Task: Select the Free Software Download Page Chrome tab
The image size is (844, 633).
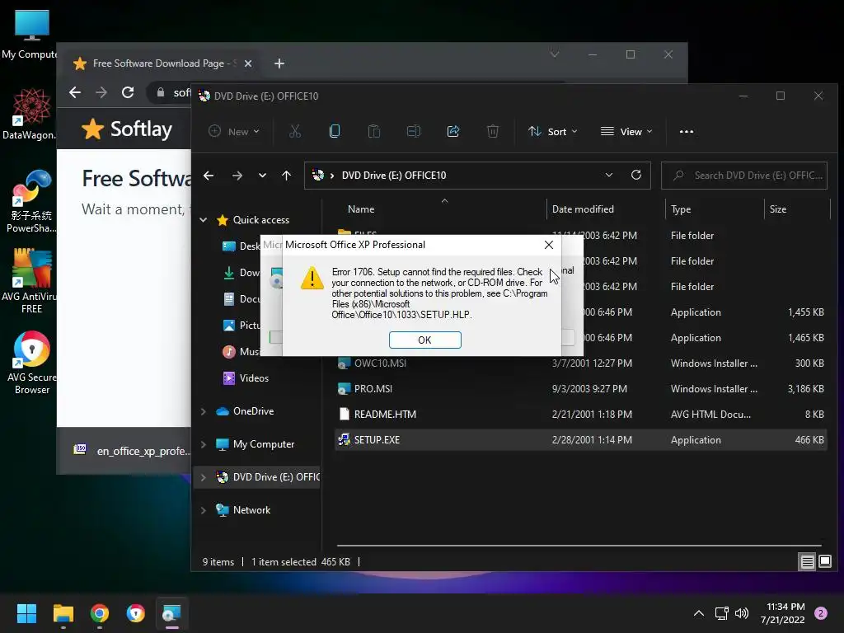Action: (x=162, y=63)
